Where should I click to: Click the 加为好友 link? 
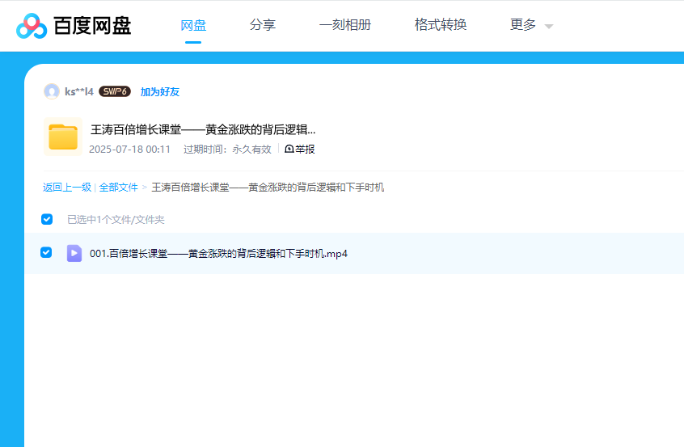pyautogui.click(x=160, y=92)
